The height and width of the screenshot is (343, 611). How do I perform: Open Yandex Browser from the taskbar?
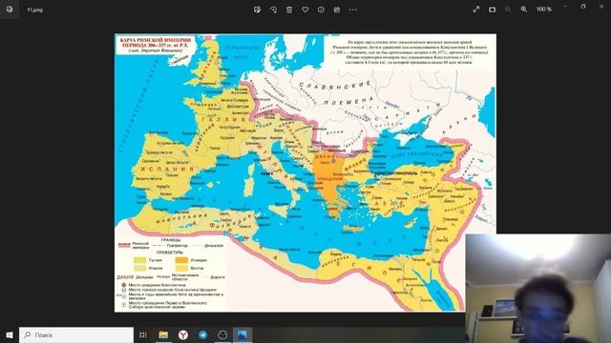pyautogui.click(x=183, y=334)
